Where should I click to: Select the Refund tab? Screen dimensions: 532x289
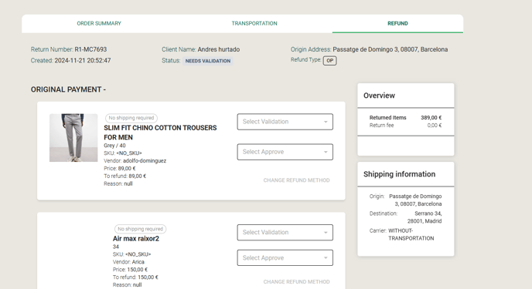coord(397,23)
